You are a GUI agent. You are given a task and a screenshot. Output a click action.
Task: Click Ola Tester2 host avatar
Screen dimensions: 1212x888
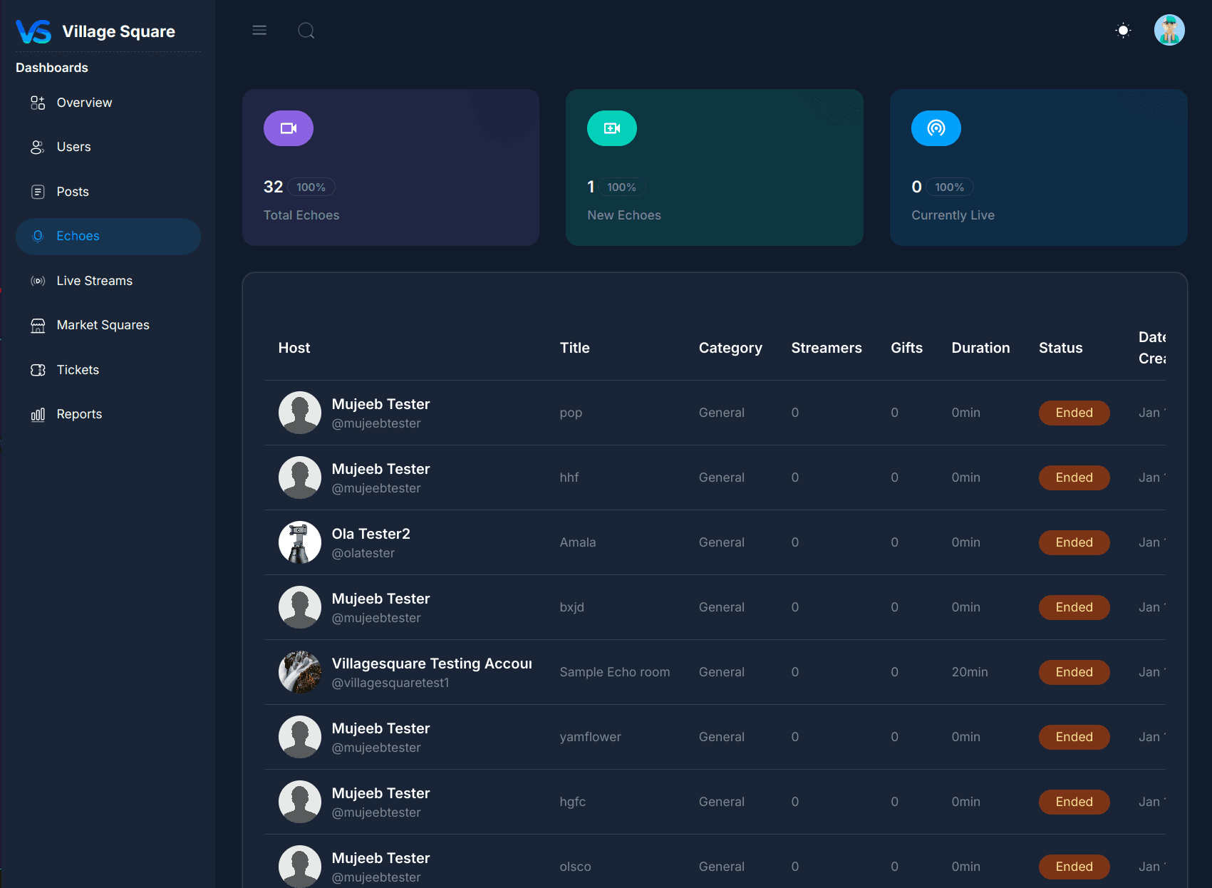coord(299,542)
